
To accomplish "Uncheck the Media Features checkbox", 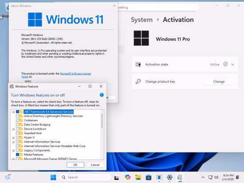I will point(17,155).
